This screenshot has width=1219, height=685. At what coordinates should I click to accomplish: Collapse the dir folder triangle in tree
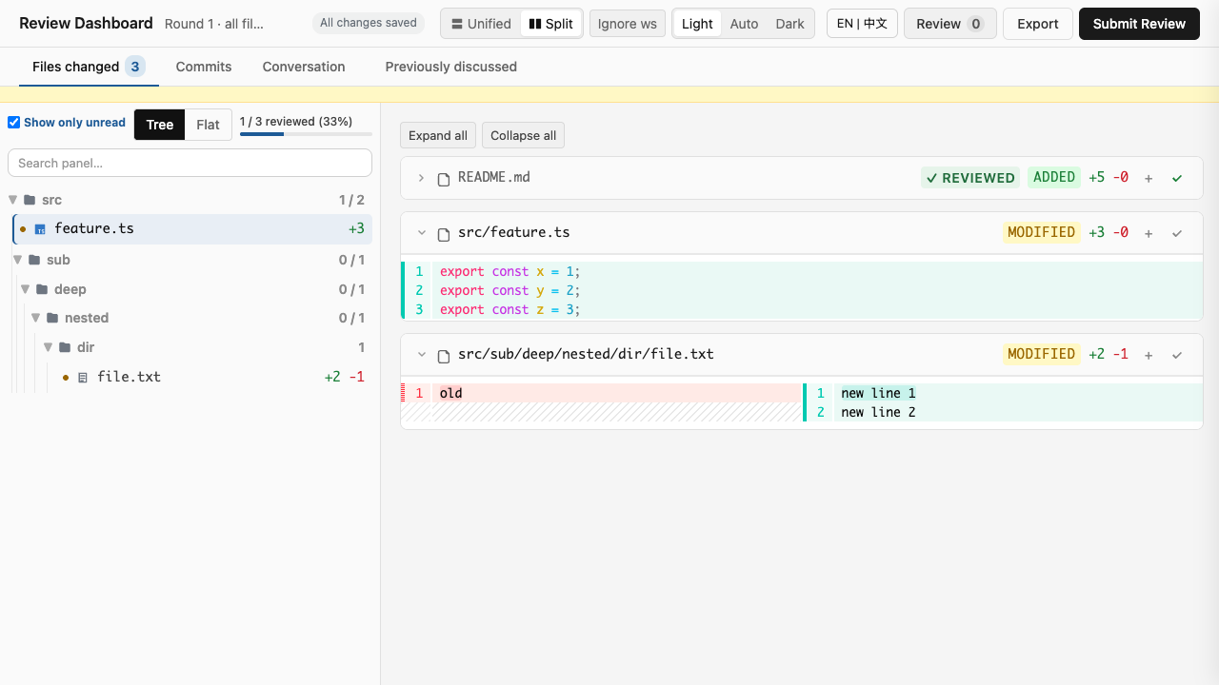(x=49, y=347)
